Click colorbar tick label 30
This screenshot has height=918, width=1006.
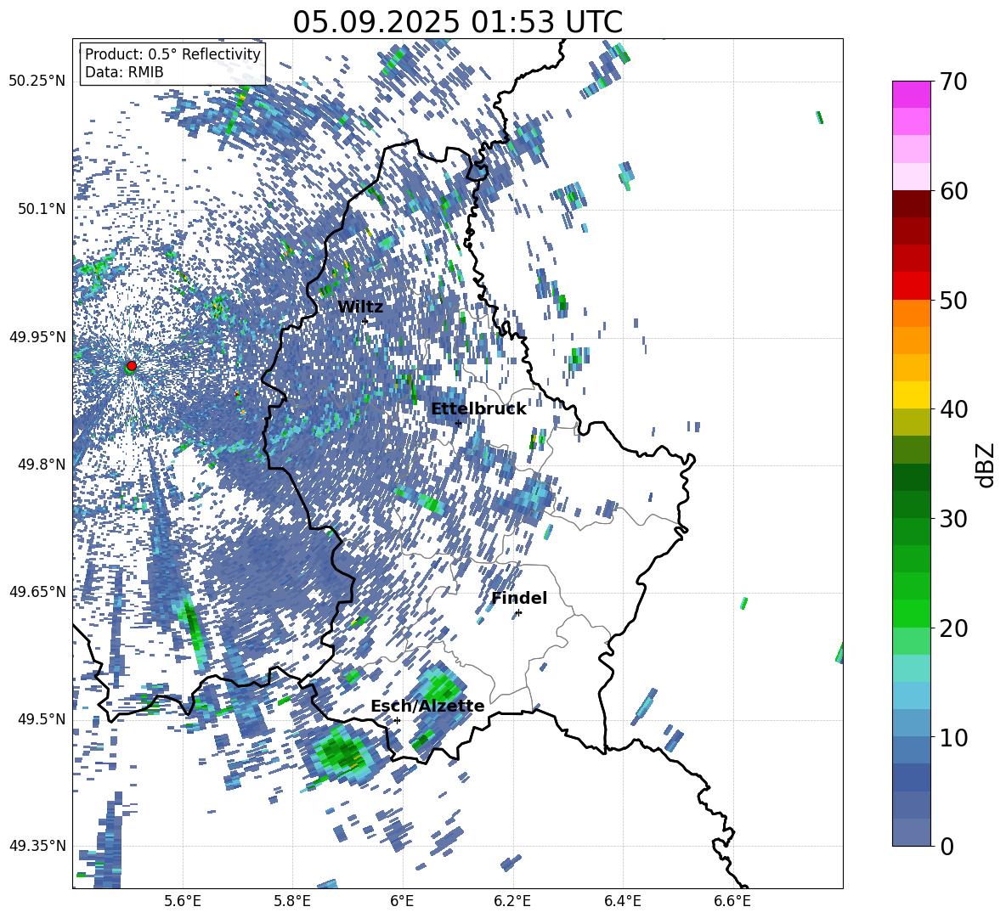pyautogui.click(x=954, y=519)
